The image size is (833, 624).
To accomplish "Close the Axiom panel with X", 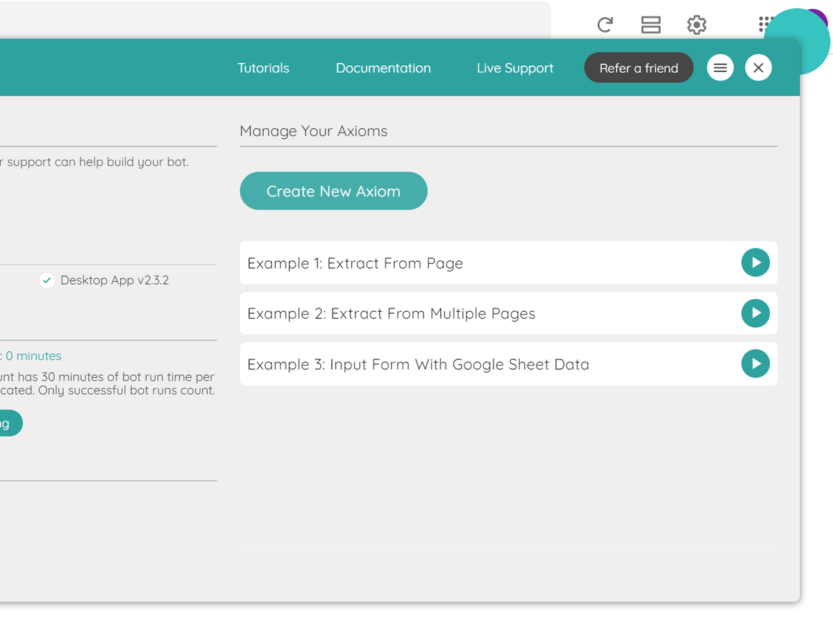I will point(759,67).
